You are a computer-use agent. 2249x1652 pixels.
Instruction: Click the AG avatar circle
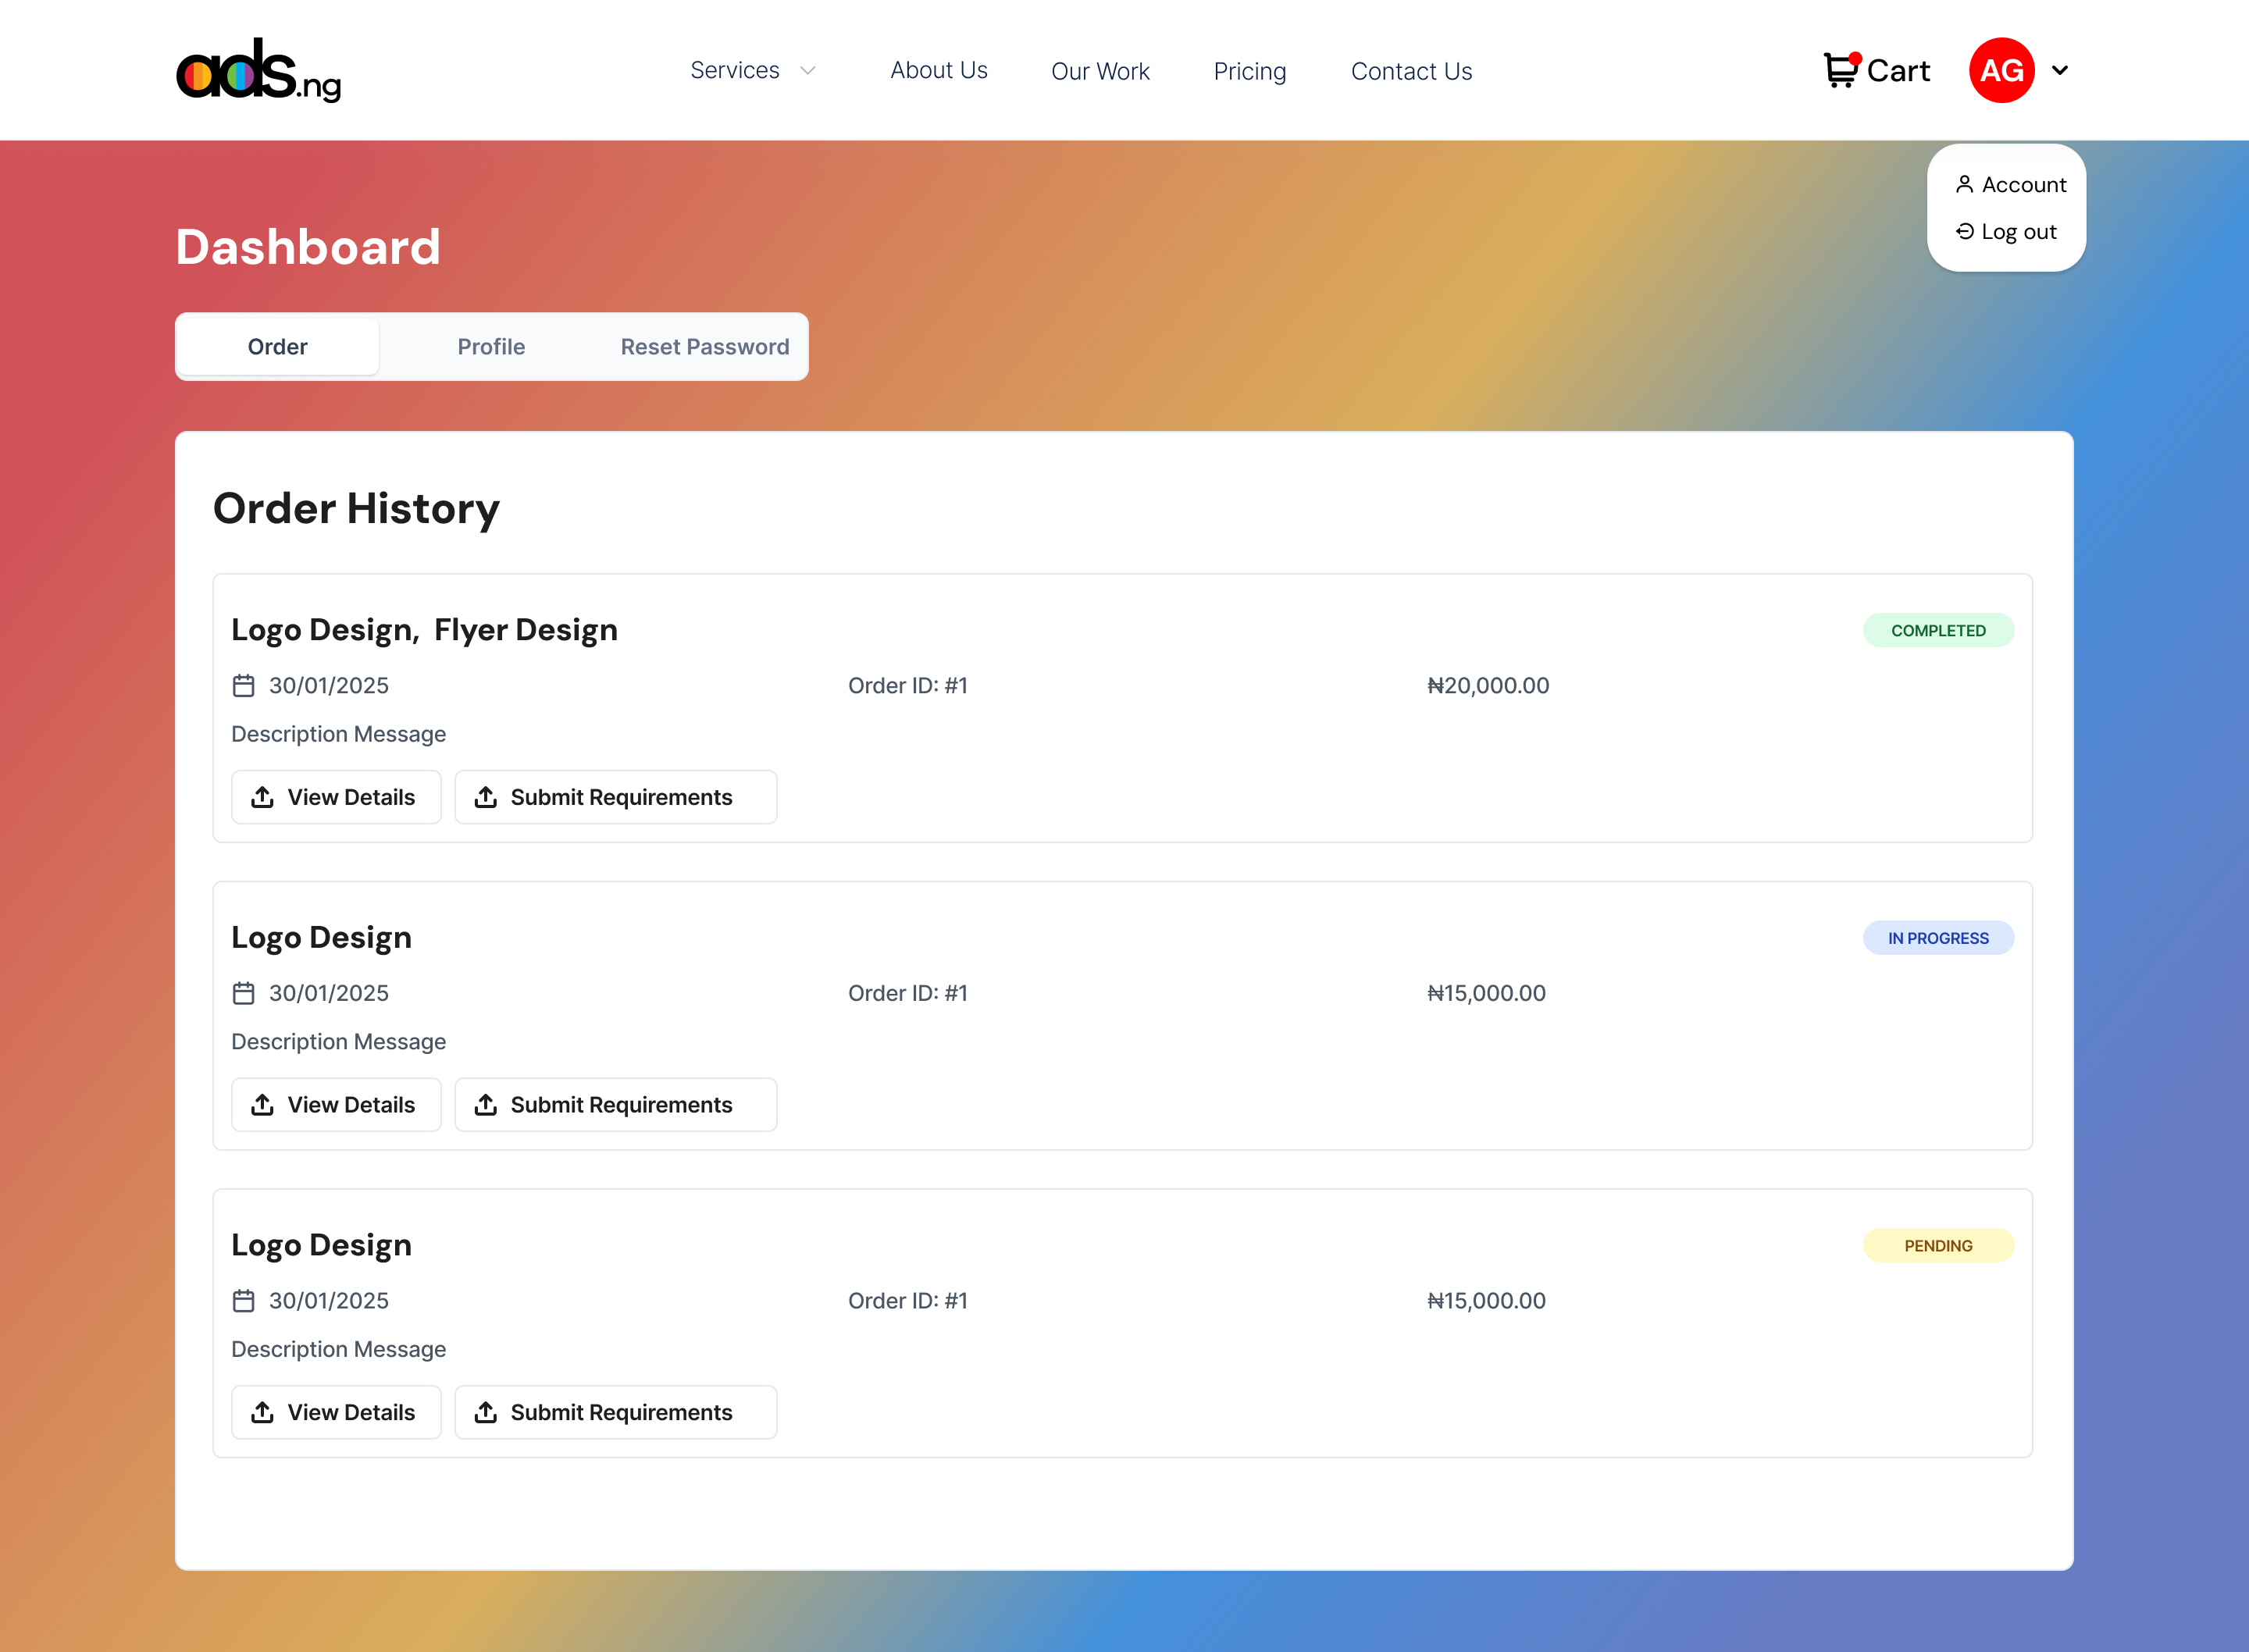click(2001, 70)
